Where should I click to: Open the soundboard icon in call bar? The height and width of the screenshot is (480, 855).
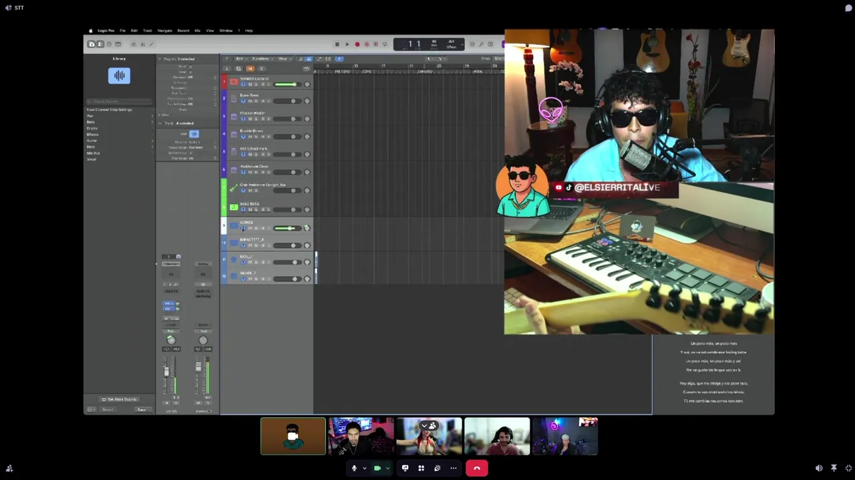(437, 468)
